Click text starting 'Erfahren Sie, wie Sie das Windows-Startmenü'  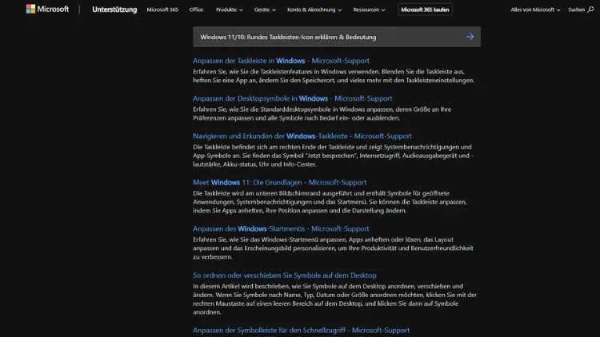click(333, 248)
